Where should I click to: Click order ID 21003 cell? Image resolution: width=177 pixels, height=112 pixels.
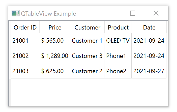click(x=25, y=71)
